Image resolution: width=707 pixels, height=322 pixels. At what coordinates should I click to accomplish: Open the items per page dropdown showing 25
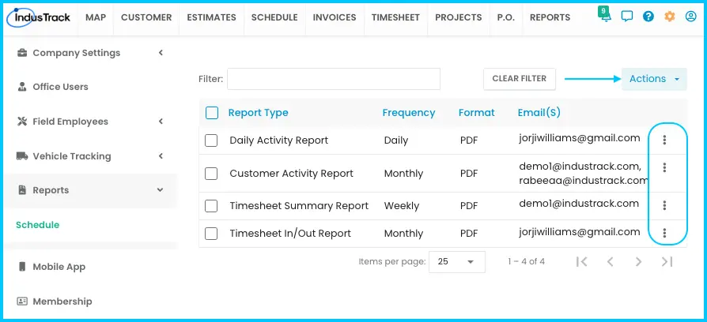pos(457,262)
